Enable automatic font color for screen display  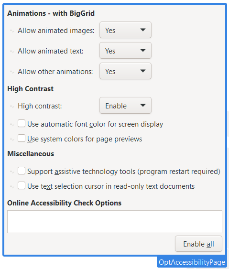pos(22,124)
